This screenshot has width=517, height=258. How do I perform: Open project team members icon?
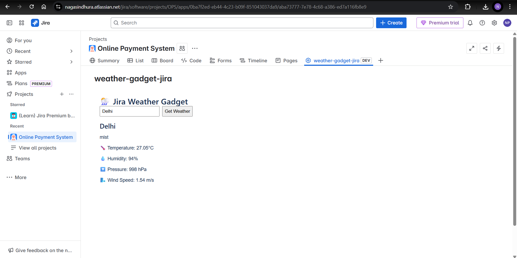pyautogui.click(x=182, y=48)
